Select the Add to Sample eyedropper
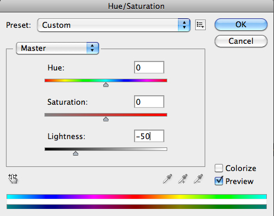Viewport: 274px width, 216px height. (183, 179)
